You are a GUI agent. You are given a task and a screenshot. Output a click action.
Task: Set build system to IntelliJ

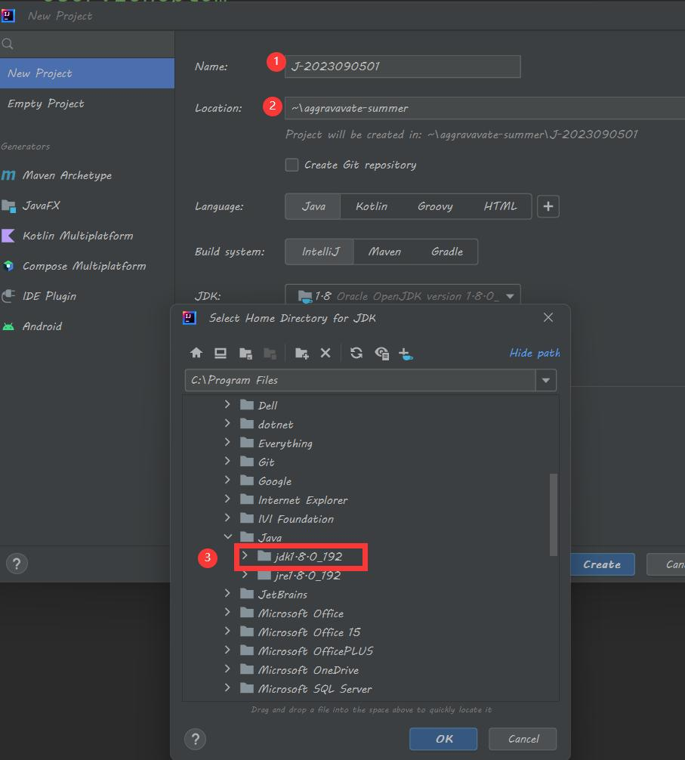point(320,252)
